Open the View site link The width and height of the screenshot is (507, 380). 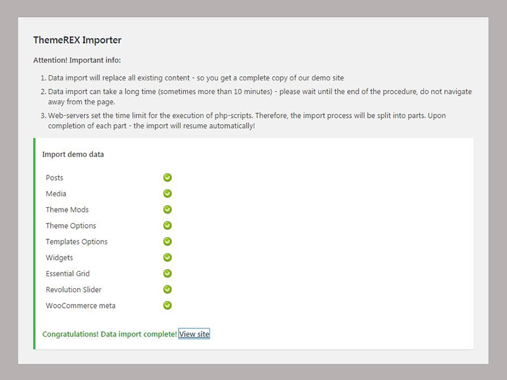pos(194,334)
